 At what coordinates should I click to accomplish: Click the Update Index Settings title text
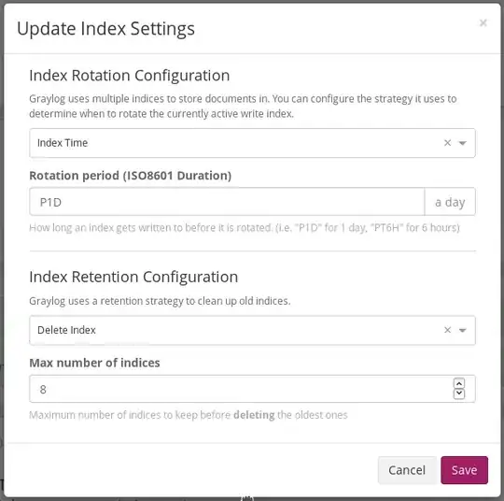point(105,29)
